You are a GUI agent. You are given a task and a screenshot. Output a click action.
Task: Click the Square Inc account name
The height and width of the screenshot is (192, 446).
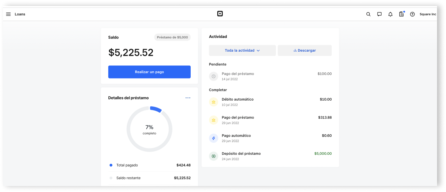[428, 14]
